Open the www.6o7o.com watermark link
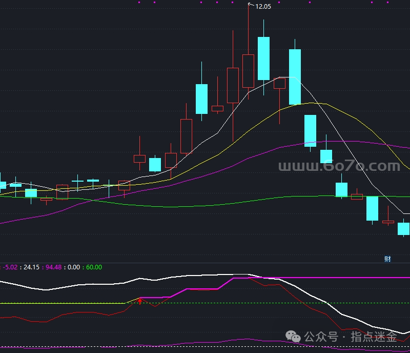 [x=339, y=166]
